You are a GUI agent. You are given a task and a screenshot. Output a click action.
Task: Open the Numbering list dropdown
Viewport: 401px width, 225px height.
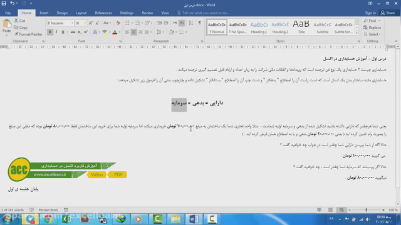[142, 23]
